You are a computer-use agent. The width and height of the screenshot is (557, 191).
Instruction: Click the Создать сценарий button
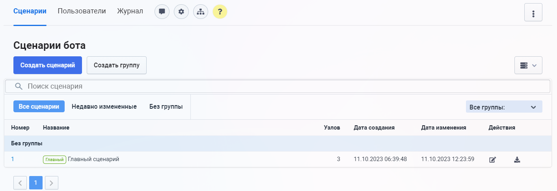(48, 65)
